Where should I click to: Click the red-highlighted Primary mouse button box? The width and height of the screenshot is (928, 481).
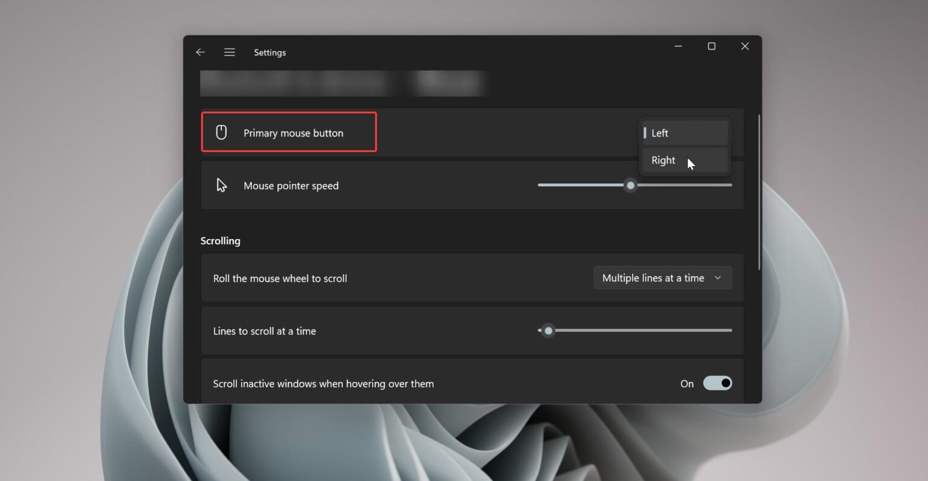click(x=289, y=132)
